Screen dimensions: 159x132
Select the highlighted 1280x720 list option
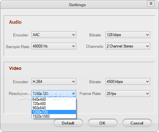(54, 112)
